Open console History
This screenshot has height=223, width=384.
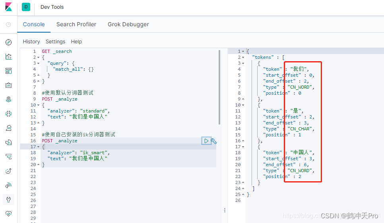pyautogui.click(x=31, y=42)
